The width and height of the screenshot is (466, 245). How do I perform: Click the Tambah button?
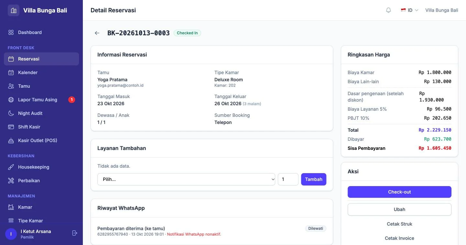pyautogui.click(x=314, y=179)
